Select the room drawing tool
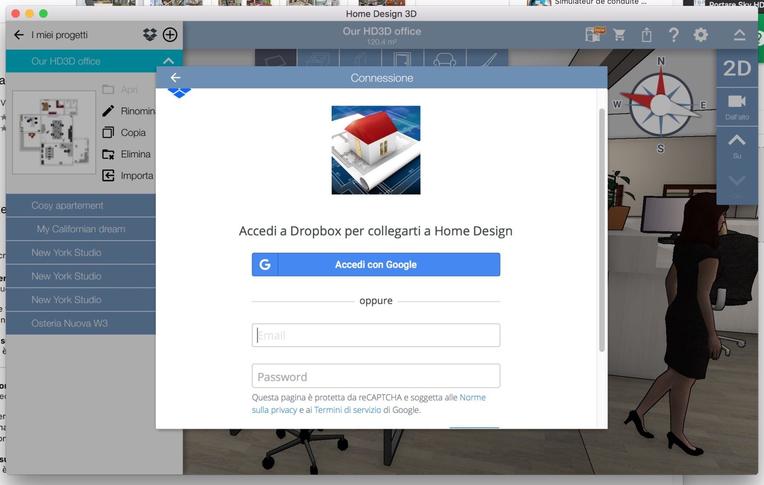Screen dimensions: 764x485 [276, 58]
